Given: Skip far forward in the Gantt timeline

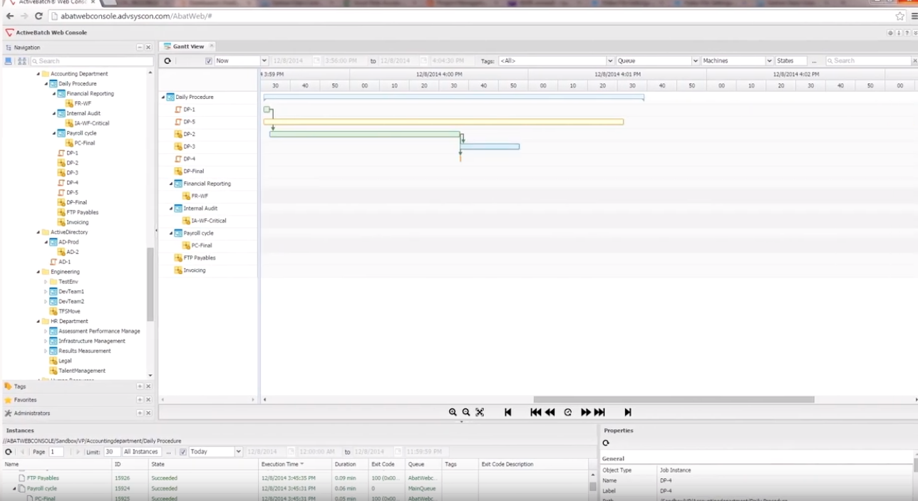Looking at the screenshot, I should pos(599,412).
